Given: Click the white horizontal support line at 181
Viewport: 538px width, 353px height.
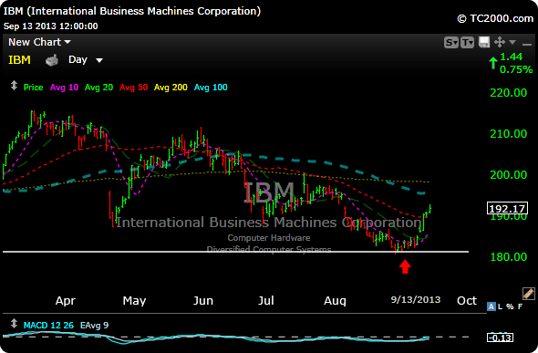Looking at the screenshot, I should click(x=235, y=252).
